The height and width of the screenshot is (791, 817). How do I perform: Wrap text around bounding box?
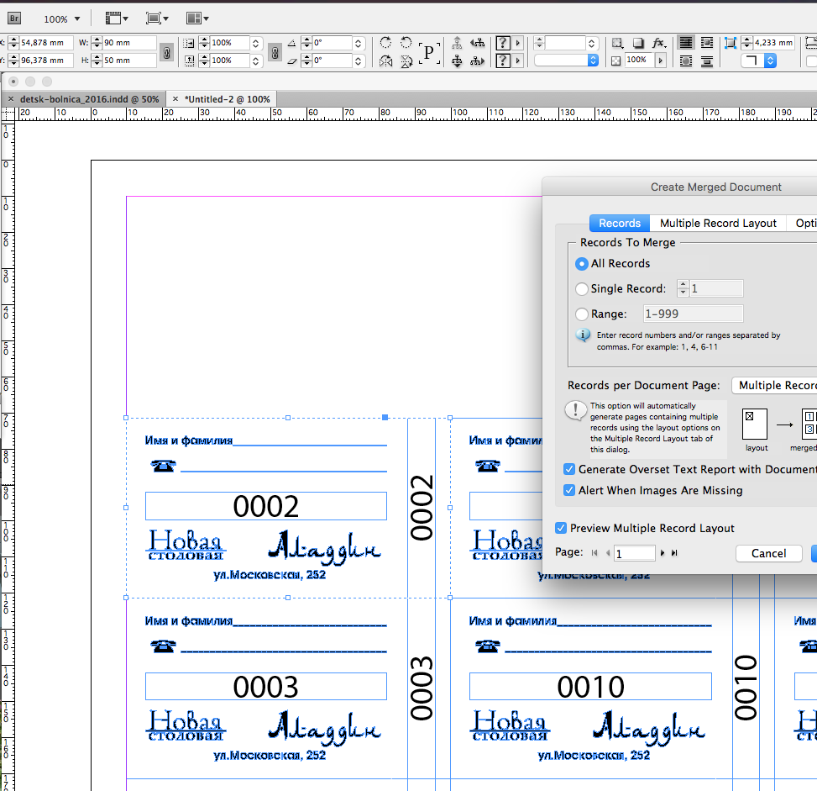707,43
